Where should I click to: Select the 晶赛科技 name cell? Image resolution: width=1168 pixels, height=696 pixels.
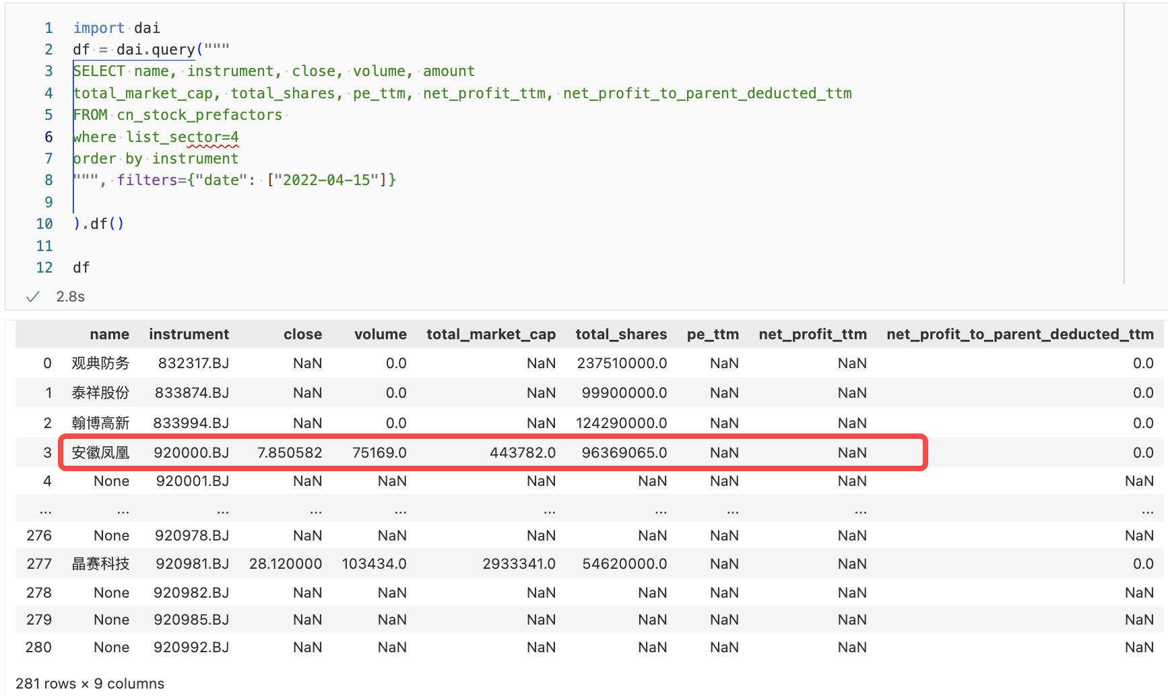100,564
